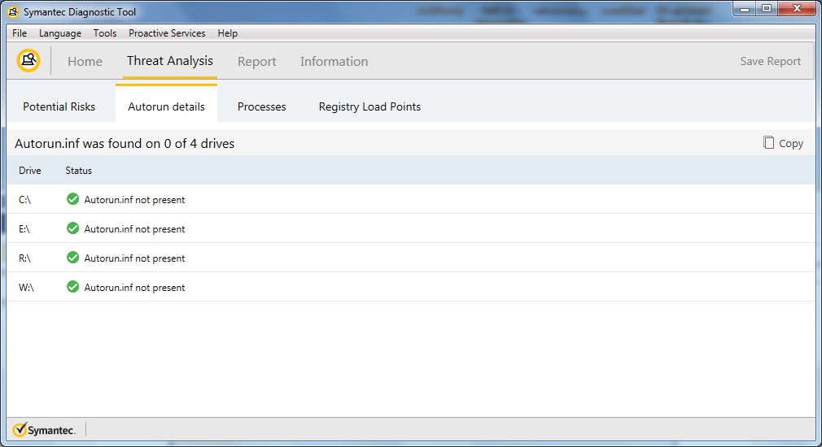Click green checkmark icon for W:\ drive
The width and height of the screenshot is (822, 447).
pos(72,287)
